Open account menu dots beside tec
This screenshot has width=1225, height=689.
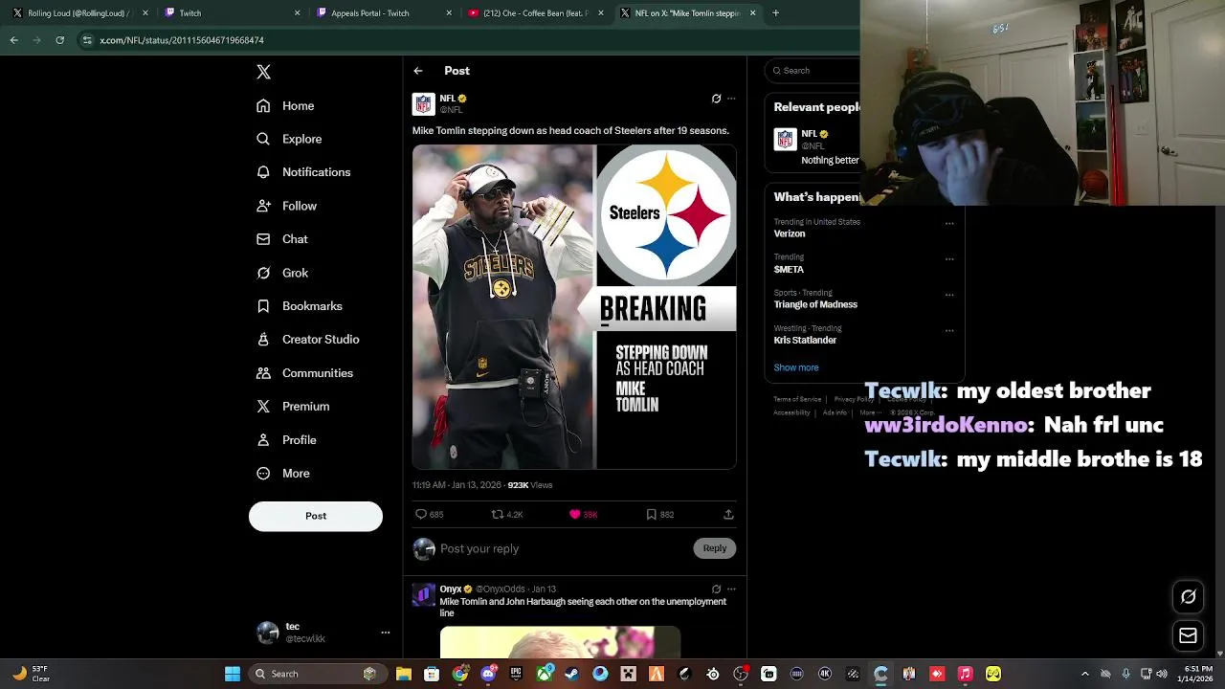tap(386, 633)
